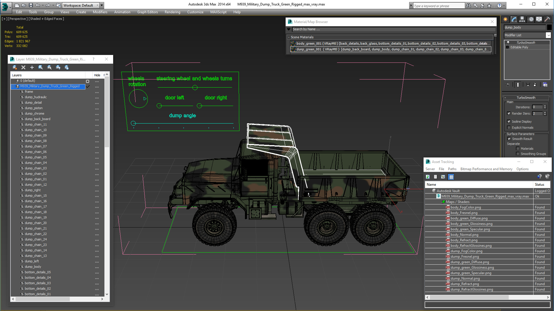Refresh the Asset Tracking list
This screenshot has width=554, height=311.
428,177
